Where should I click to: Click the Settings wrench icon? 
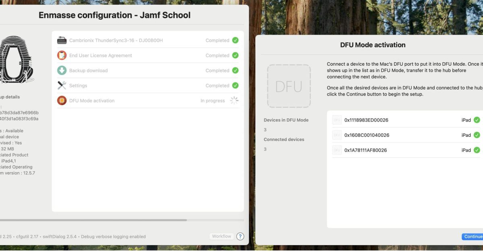click(x=62, y=85)
